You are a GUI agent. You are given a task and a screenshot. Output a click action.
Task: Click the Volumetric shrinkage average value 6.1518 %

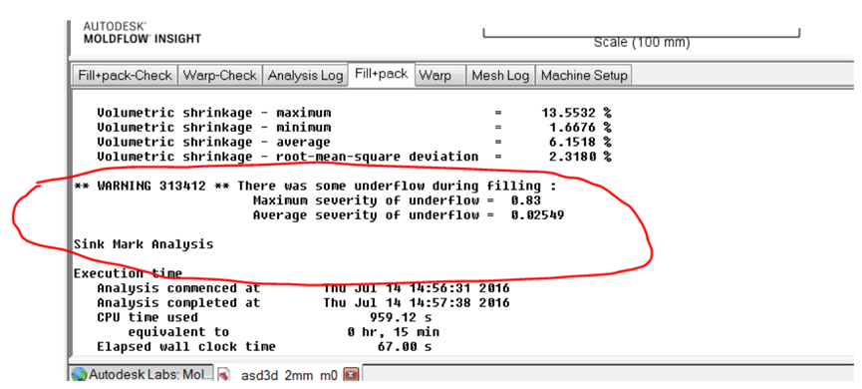coord(580,142)
